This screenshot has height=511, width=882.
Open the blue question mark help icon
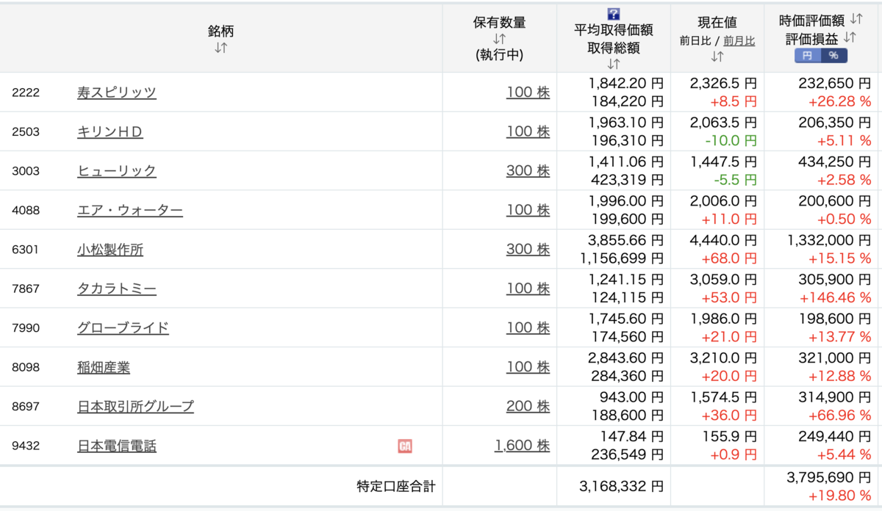pos(614,14)
